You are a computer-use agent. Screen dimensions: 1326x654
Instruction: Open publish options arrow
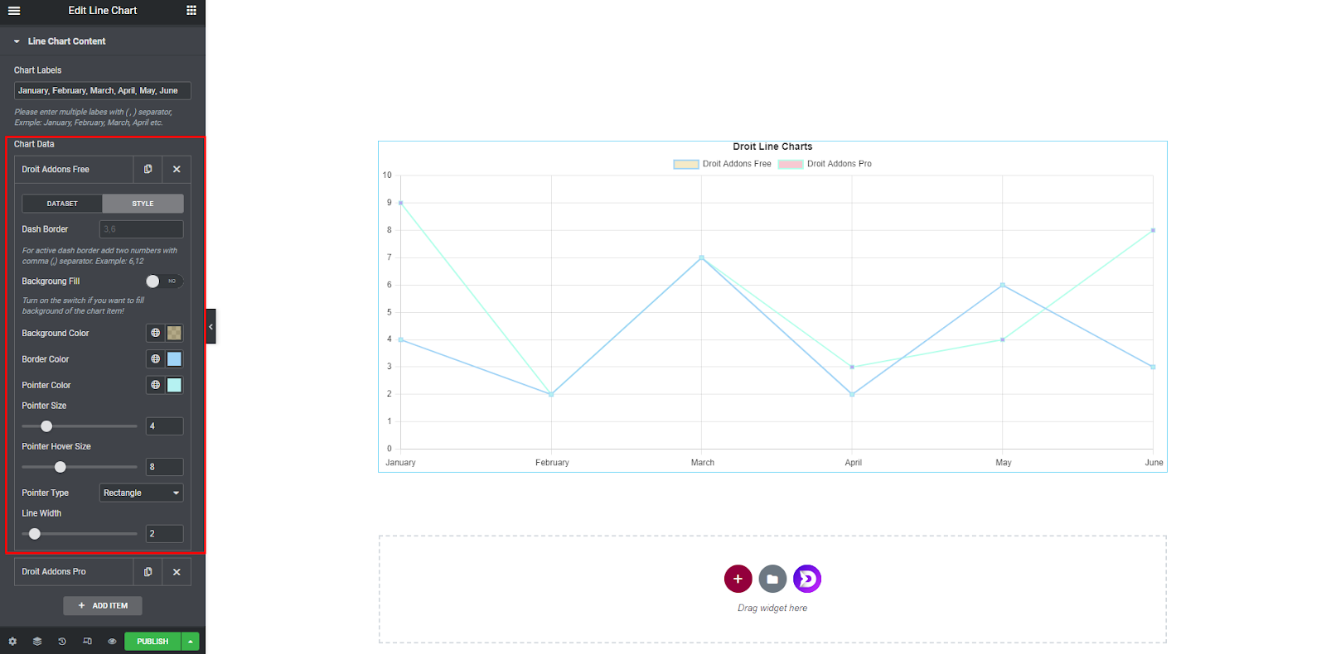191,642
